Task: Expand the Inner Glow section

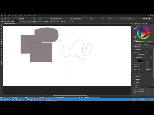Action: coord(134,80)
